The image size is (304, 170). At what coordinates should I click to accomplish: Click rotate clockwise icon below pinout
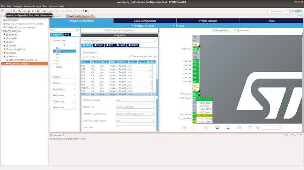[x=217, y=127]
